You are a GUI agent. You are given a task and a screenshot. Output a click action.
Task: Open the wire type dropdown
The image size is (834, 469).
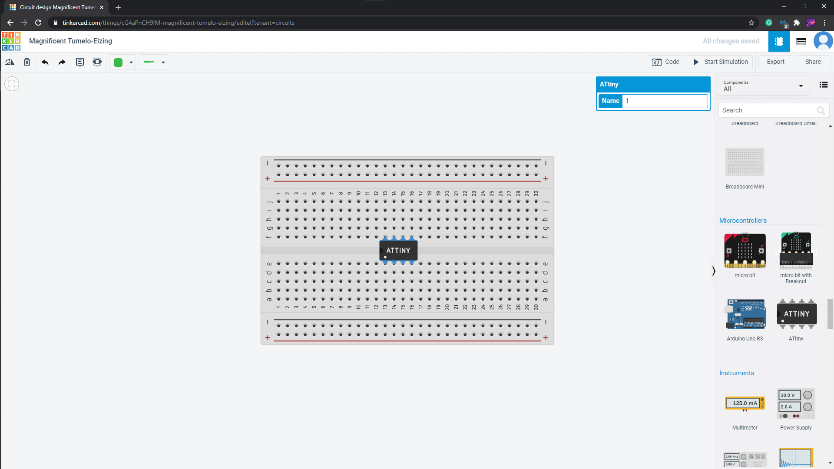(x=163, y=62)
